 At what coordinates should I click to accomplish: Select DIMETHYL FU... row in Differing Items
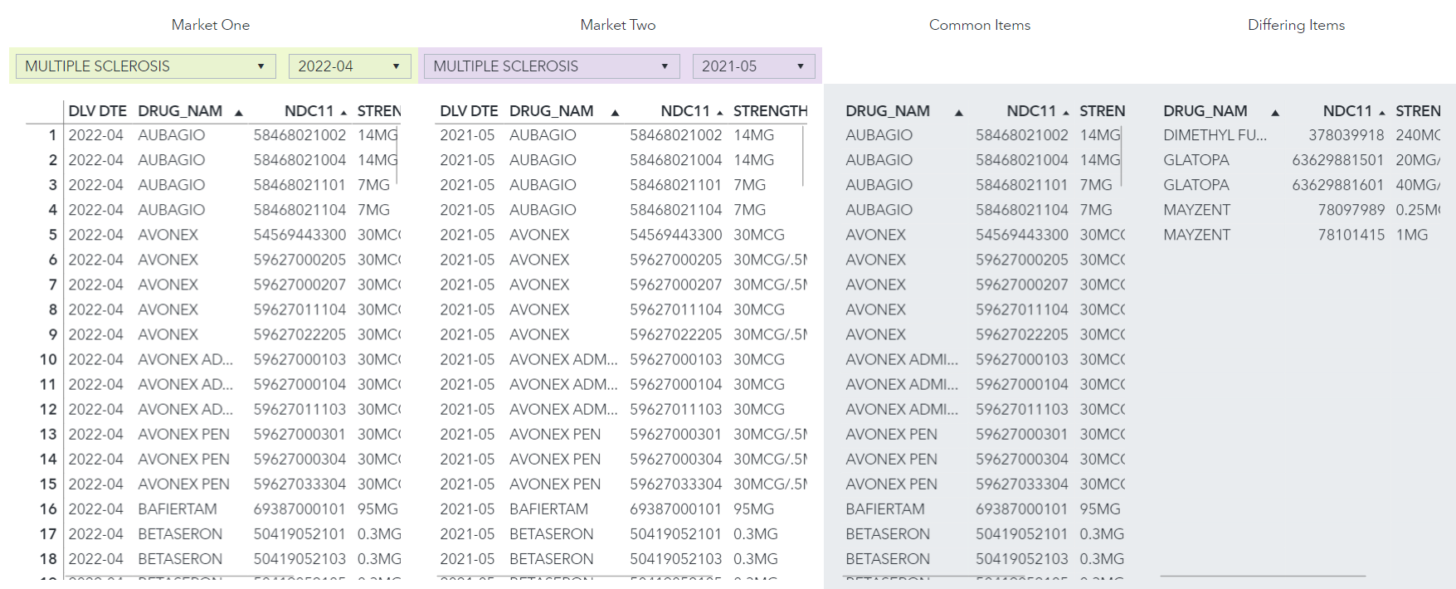pyautogui.click(x=1215, y=135)
